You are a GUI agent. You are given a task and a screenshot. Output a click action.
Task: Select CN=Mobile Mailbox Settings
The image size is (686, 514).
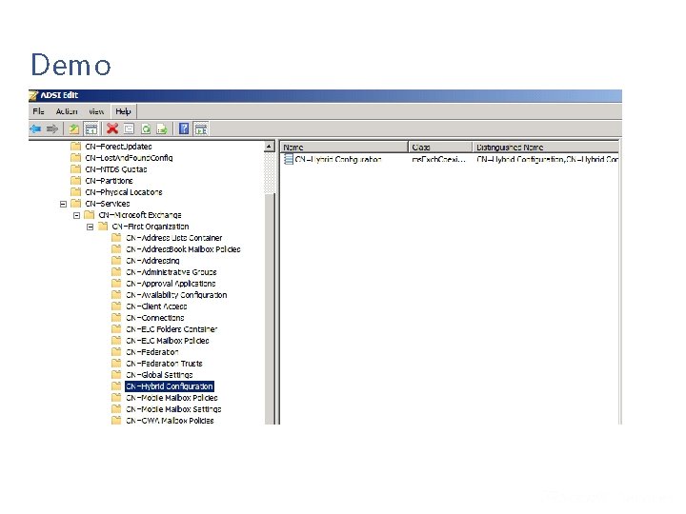point(173,408)
